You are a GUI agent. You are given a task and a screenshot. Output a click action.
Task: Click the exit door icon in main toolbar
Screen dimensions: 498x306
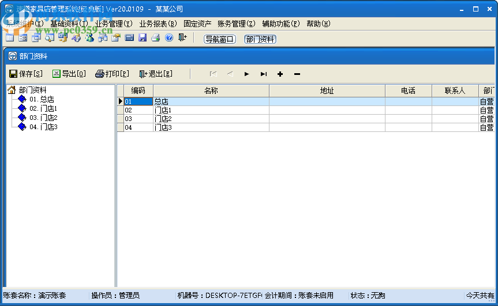point(182,38)
